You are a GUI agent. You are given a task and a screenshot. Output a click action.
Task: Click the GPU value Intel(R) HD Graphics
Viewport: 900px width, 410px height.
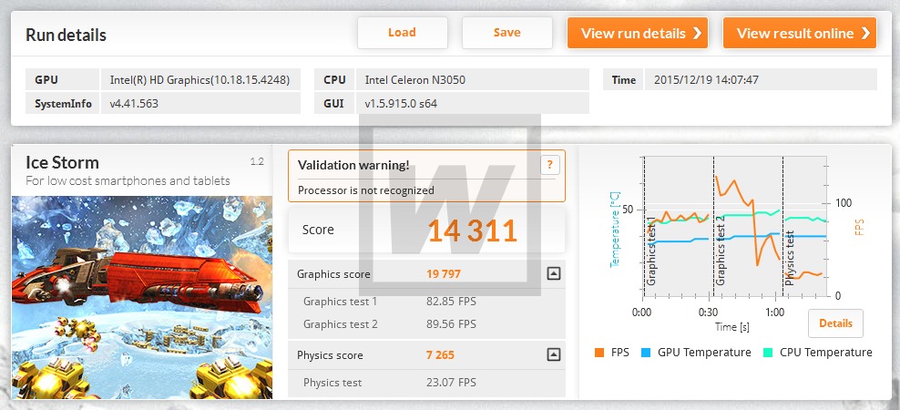pos(199,80)
